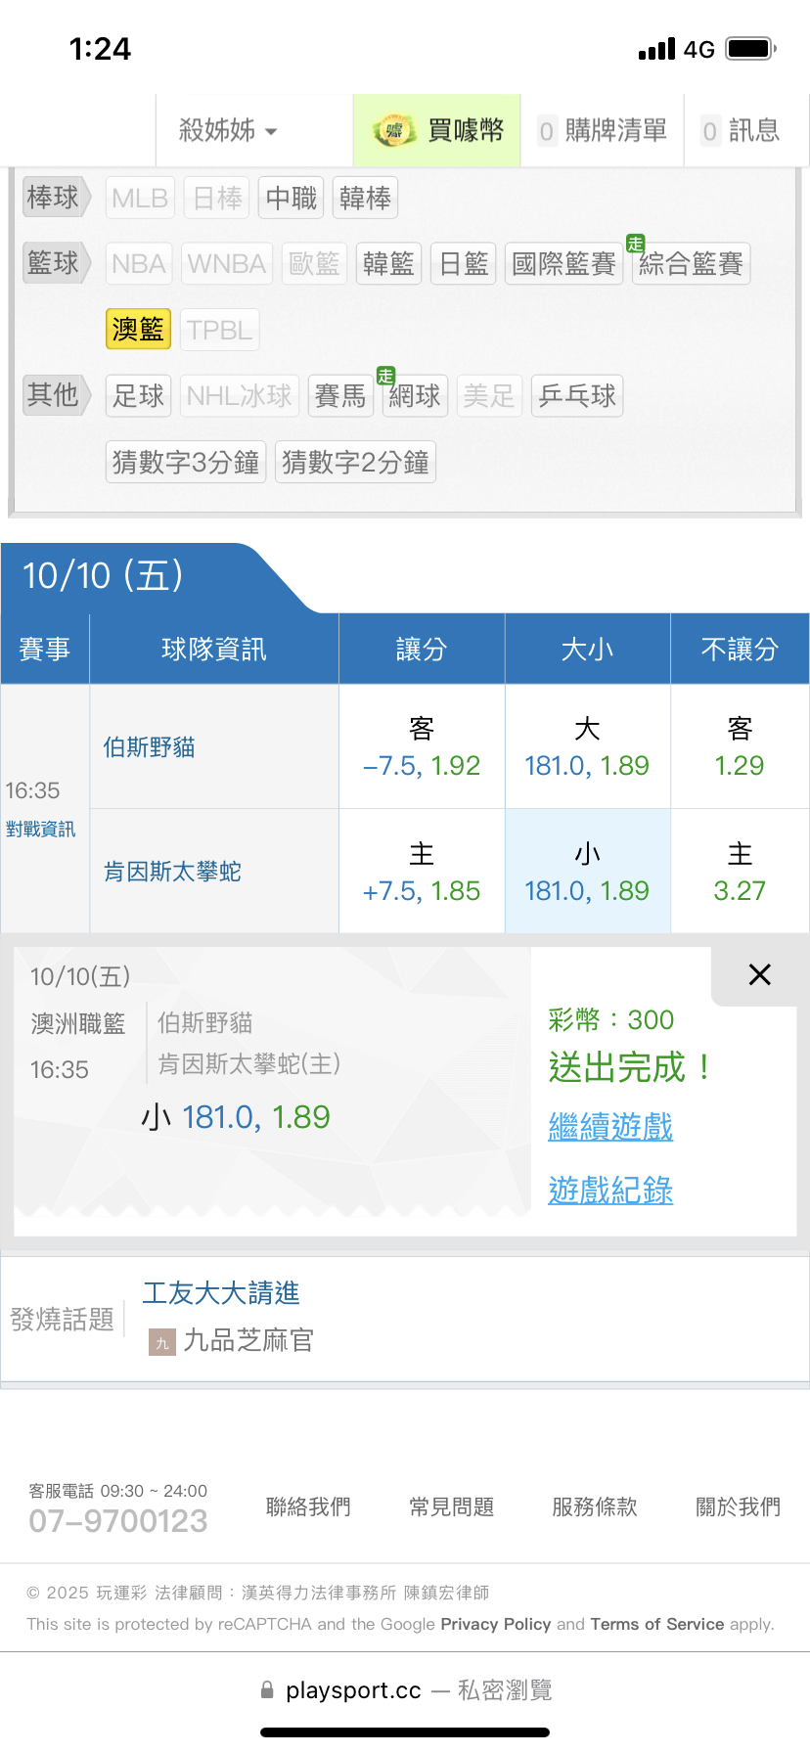Select the 韓籃 league filter

pos(388,264)
